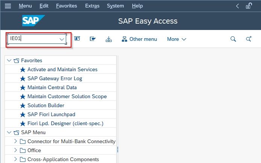261x163 pixels.
Task: Open the System menu
Action: point(115,6)
